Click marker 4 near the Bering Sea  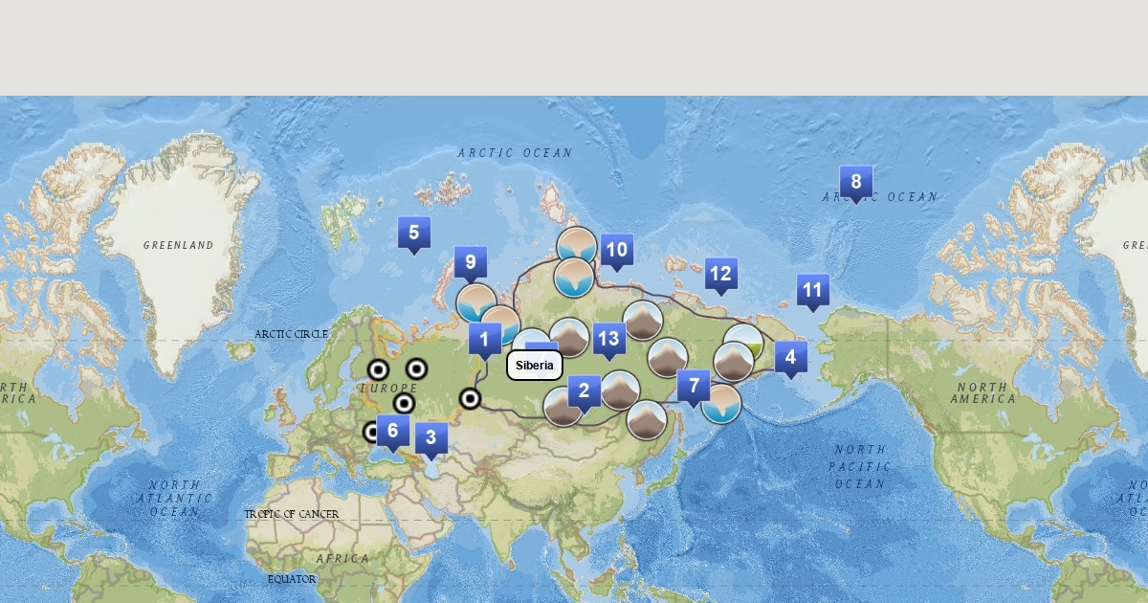[790, 358]
